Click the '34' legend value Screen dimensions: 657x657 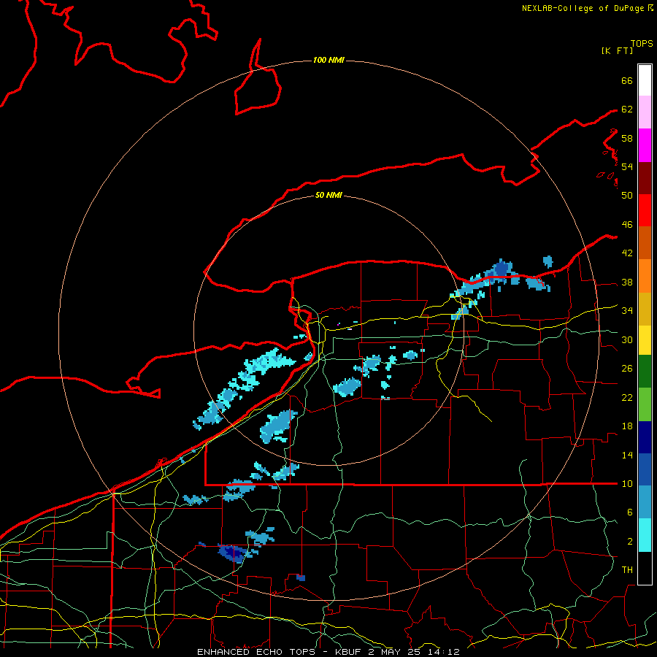point(627,311)
